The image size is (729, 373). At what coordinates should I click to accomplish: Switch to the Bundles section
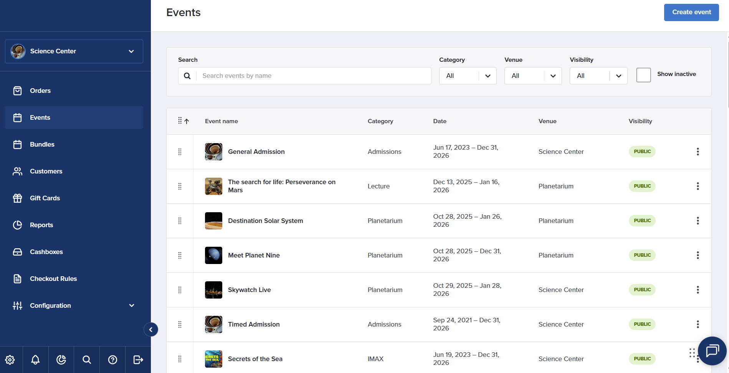click(42, 144)
